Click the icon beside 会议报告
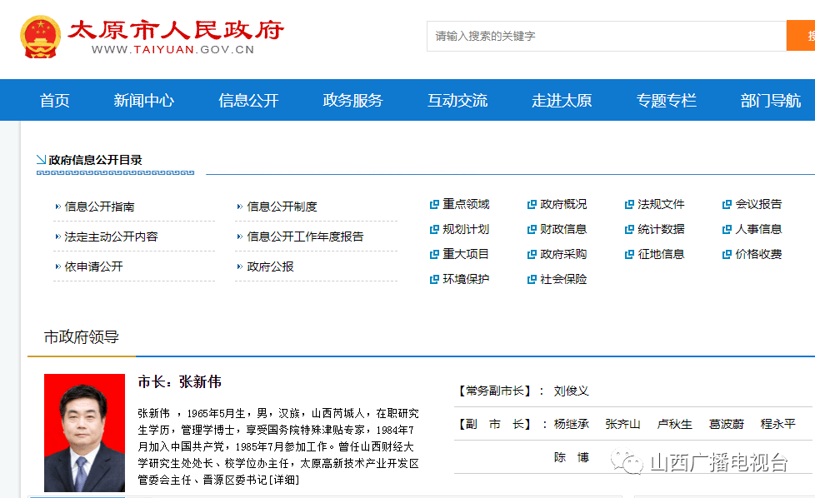Screen dimensions: 815x498 pyautogui.click(x=727, y=205)
